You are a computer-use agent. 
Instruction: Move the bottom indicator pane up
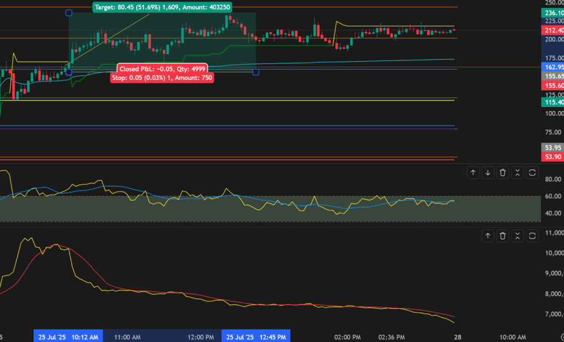tap(487, 236)
